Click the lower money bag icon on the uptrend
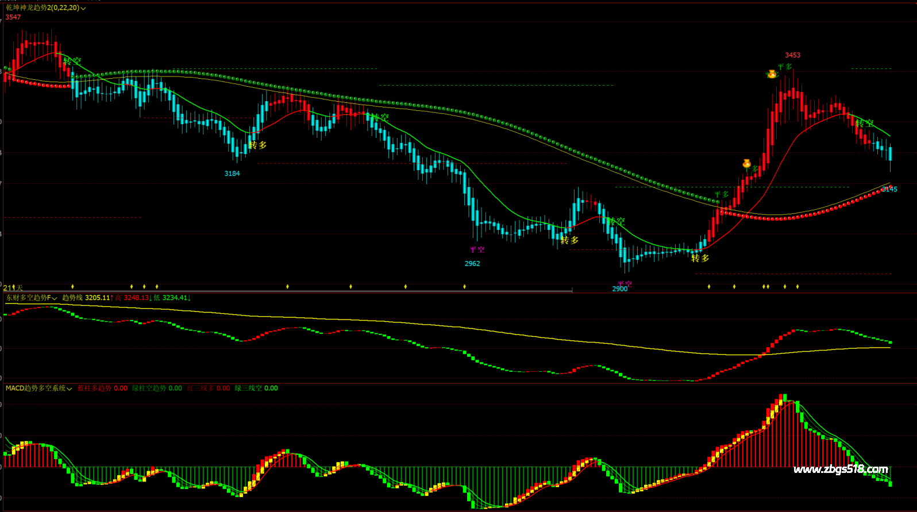 746,164
